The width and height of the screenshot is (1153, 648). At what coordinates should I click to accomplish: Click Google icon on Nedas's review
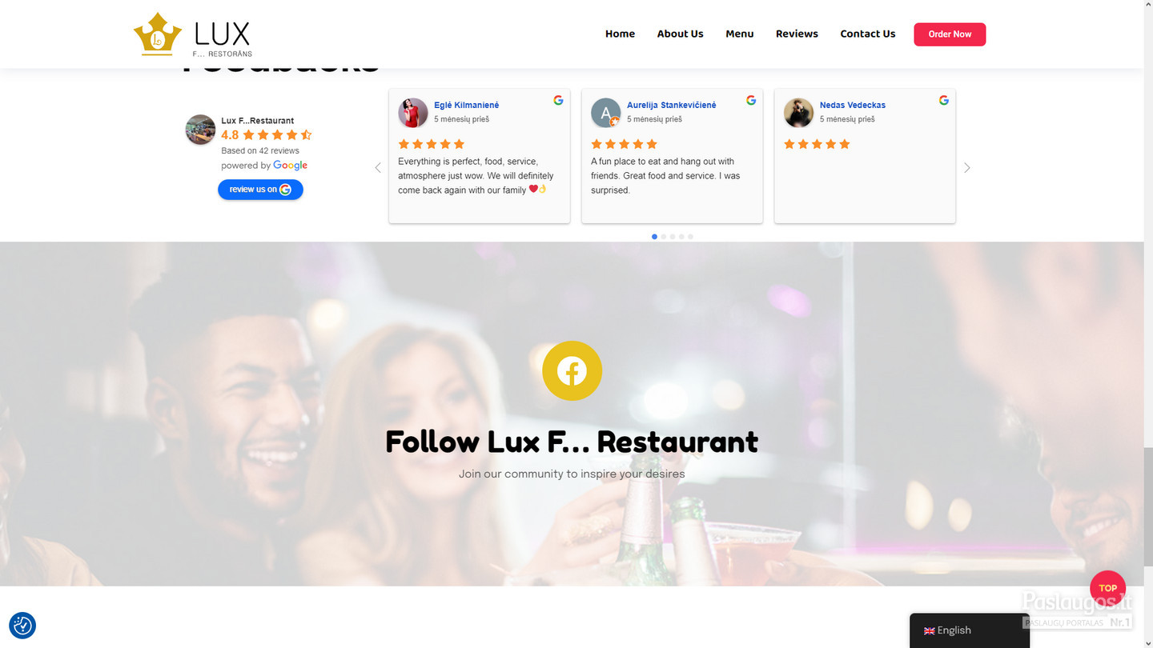point(944,100)
